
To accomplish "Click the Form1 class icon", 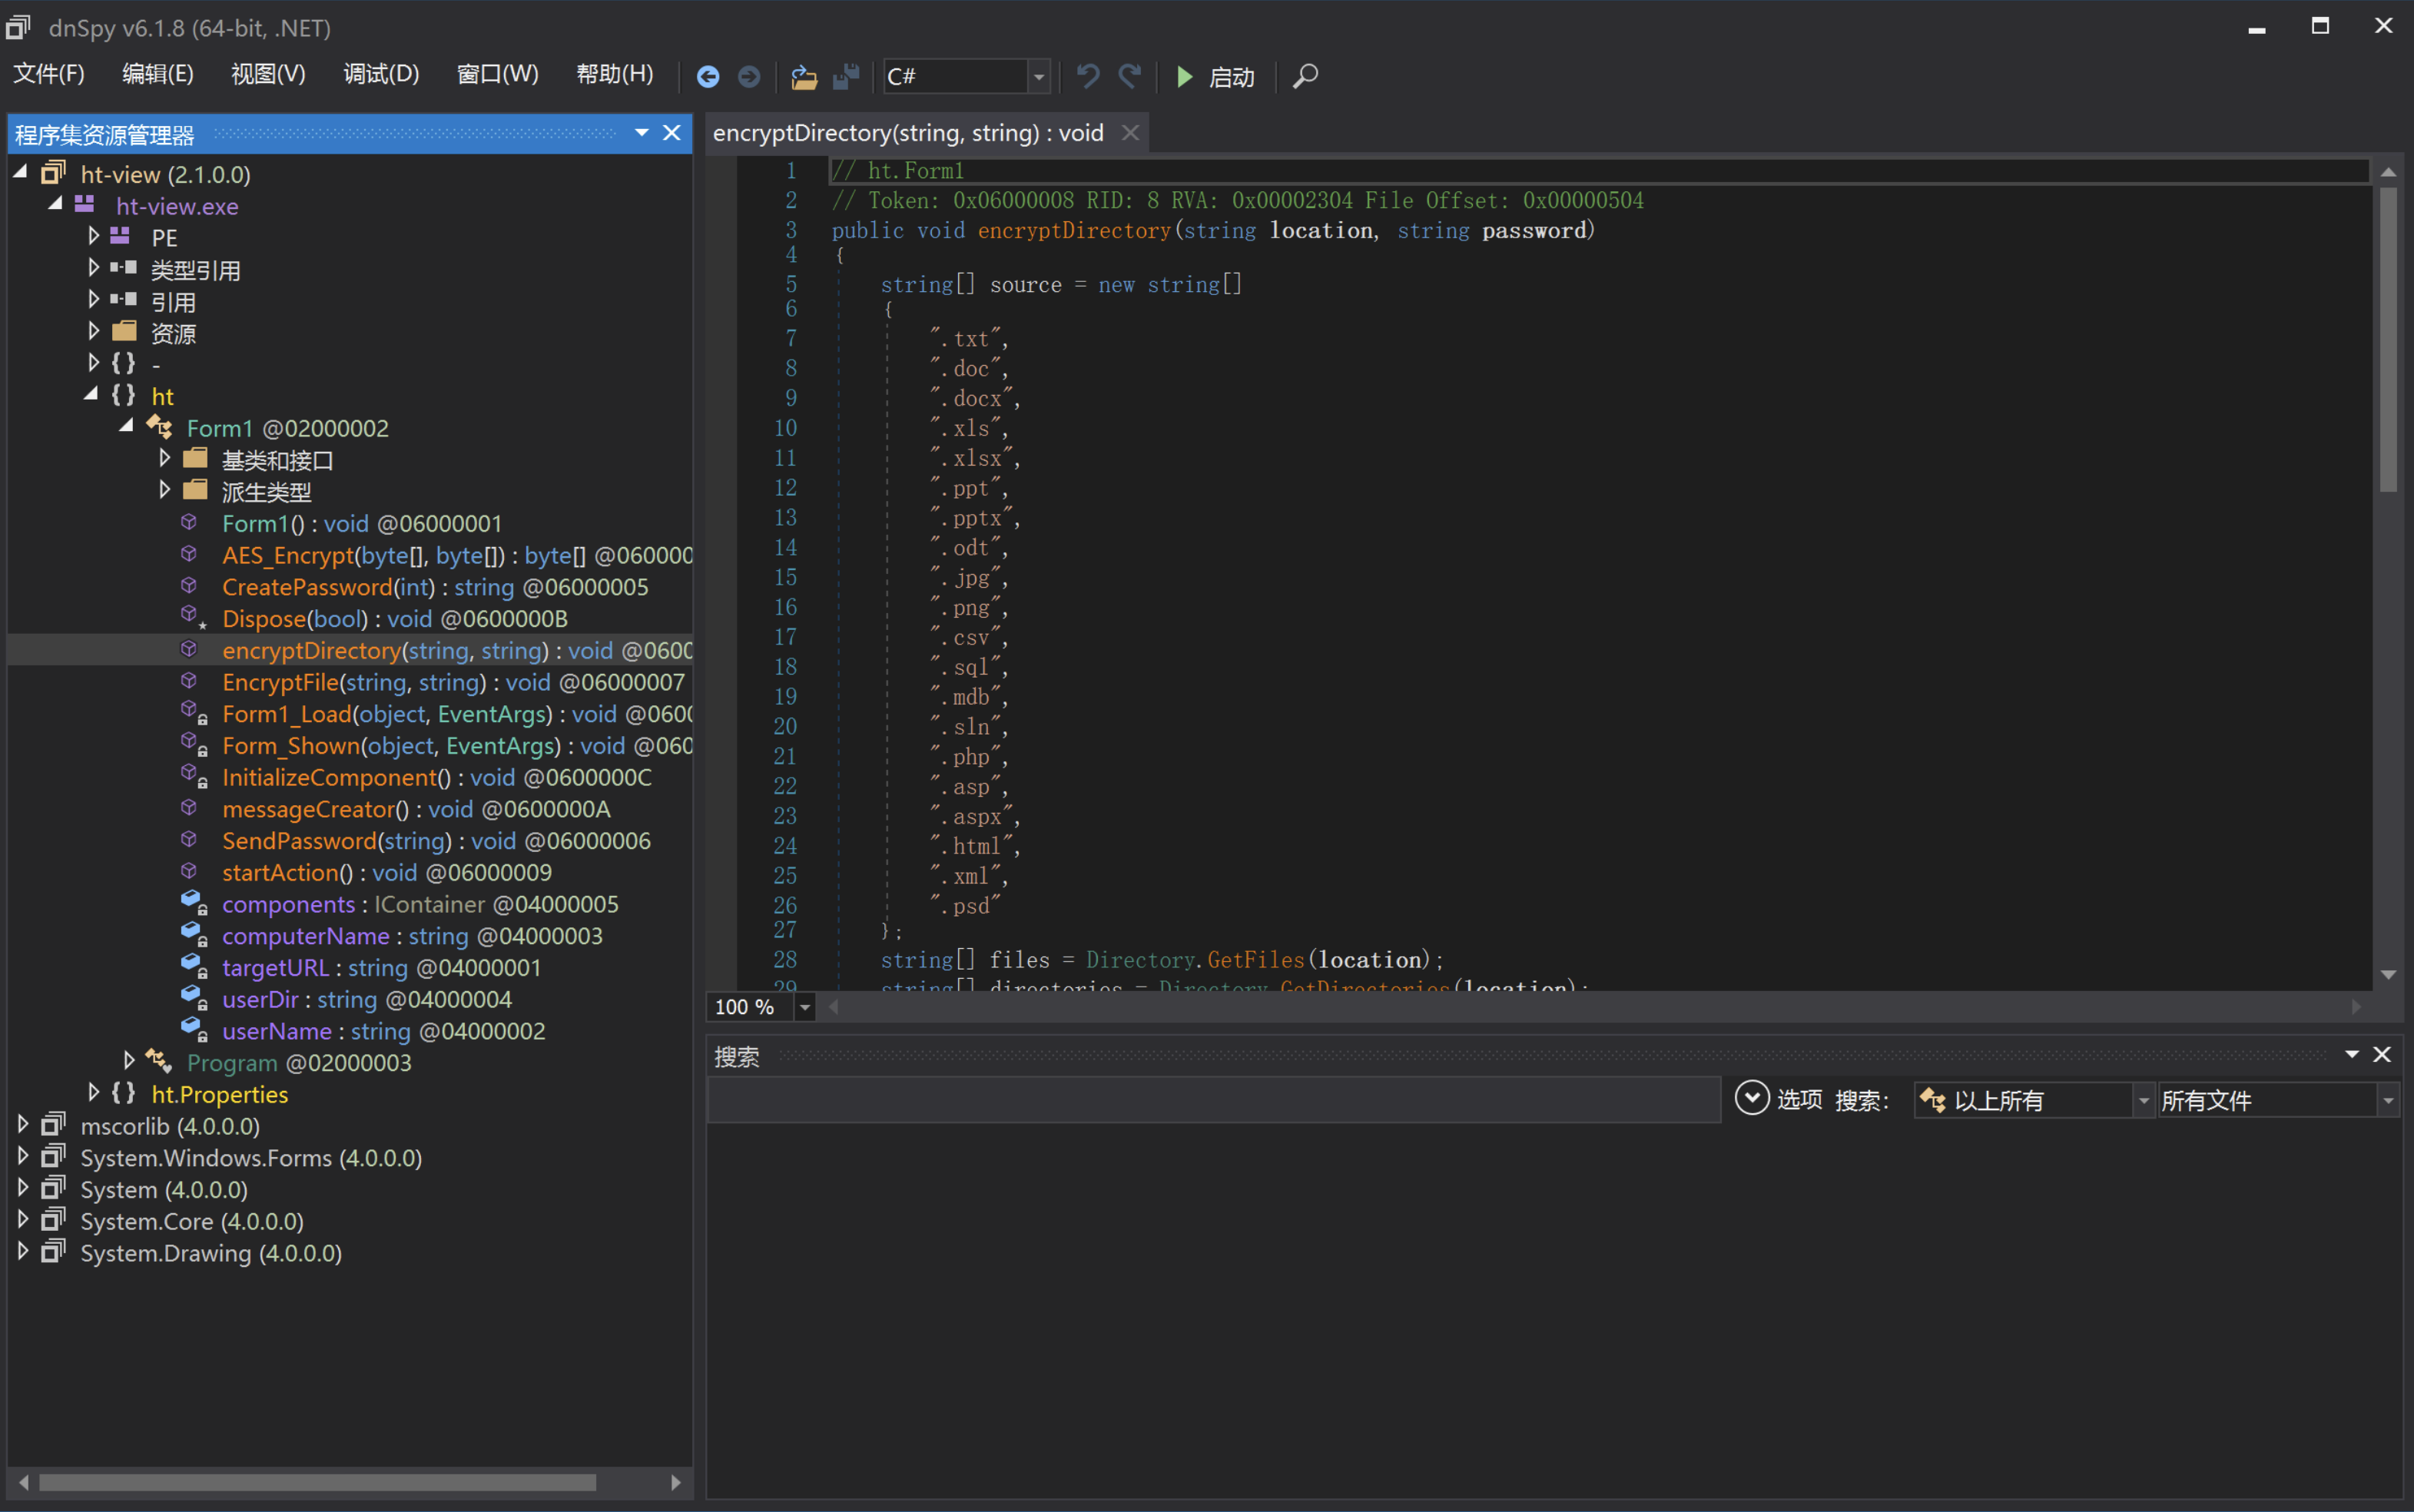I will pos(159,427).
